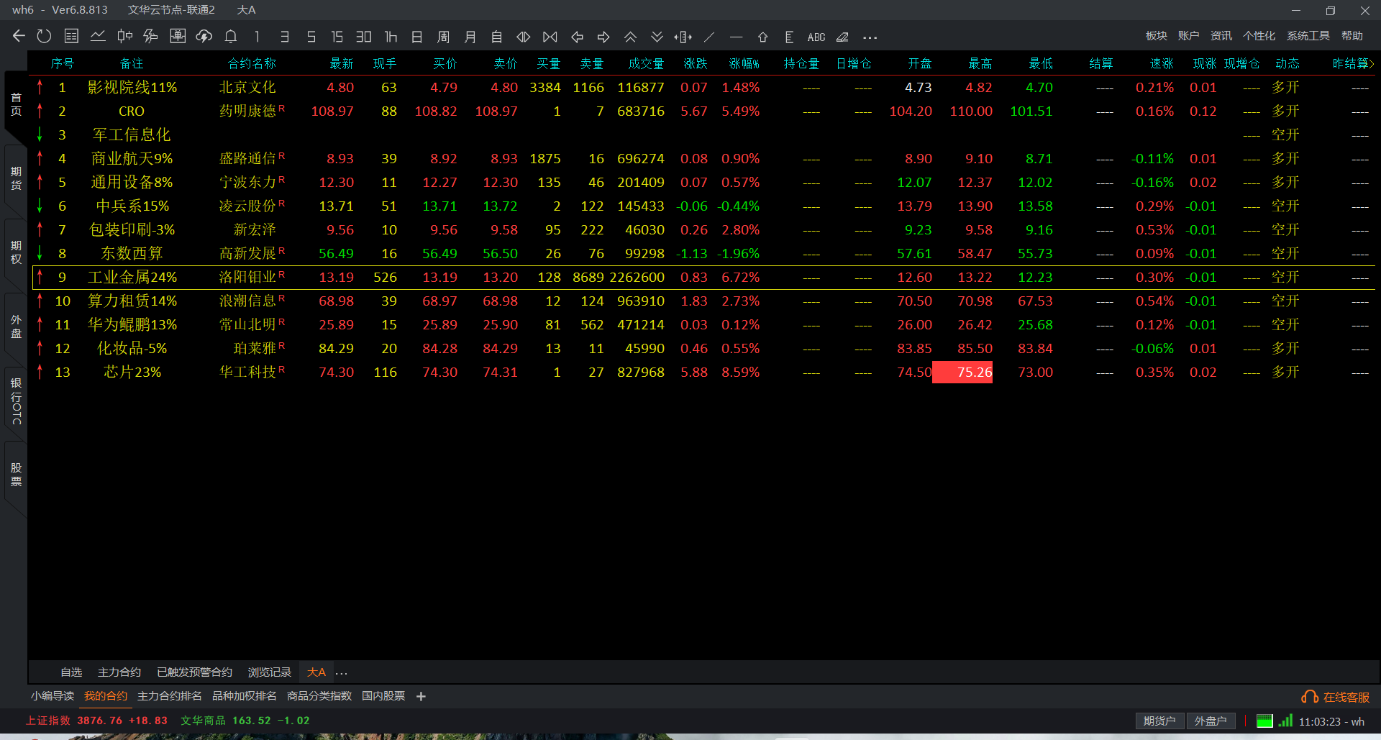Open the 已触发预警合约 tab
The height and width of the screenshot is (740, 1381).
coord(194,672)
